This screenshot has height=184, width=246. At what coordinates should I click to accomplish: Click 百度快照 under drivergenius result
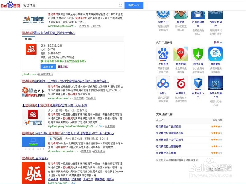(84, 26)
